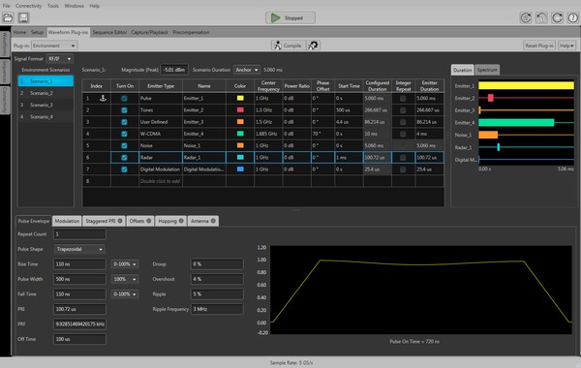Open the help question mark icon

(x=572, y=17)
